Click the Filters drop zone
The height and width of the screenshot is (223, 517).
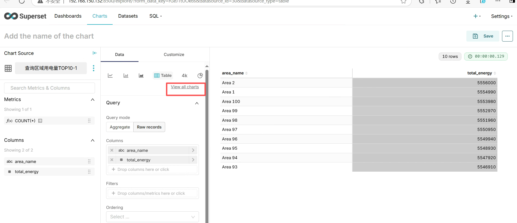[152, 193]
